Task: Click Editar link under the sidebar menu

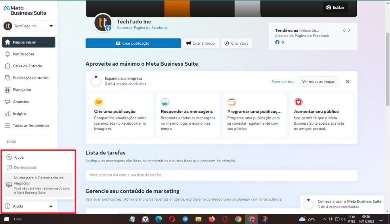Action: [x=11, y=141]
